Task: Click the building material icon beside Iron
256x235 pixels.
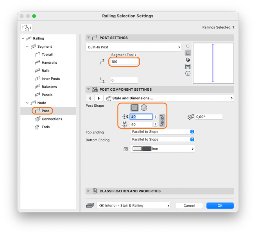Action: click(125, 149)
